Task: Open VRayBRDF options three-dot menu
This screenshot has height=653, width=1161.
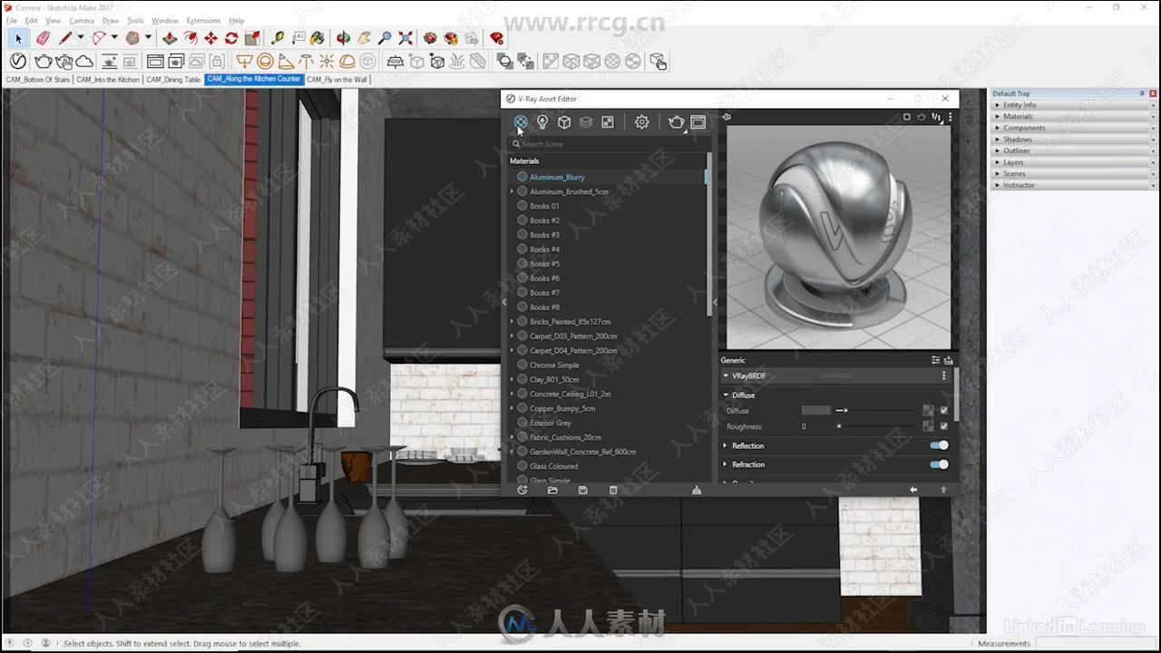Action: pos(943,375)
